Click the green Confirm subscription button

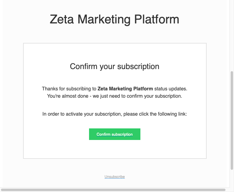(115, 134)
